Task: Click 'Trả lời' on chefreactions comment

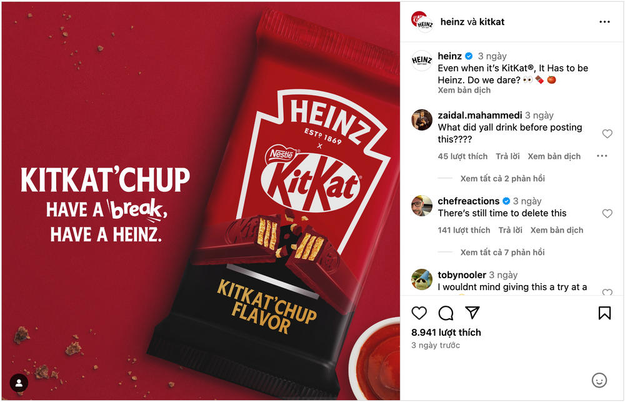Action: click(x=510, y=230)
